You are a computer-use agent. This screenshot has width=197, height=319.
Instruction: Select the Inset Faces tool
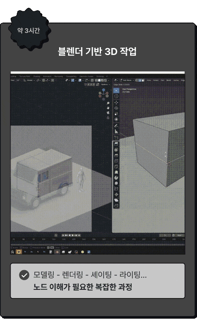(x=116, y=150)
